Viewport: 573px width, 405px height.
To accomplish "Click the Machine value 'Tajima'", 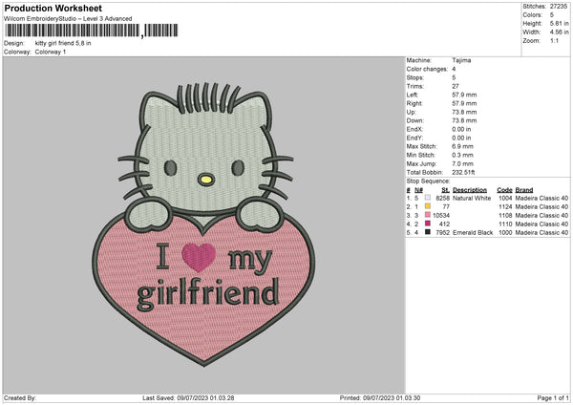I will [461, 60].
